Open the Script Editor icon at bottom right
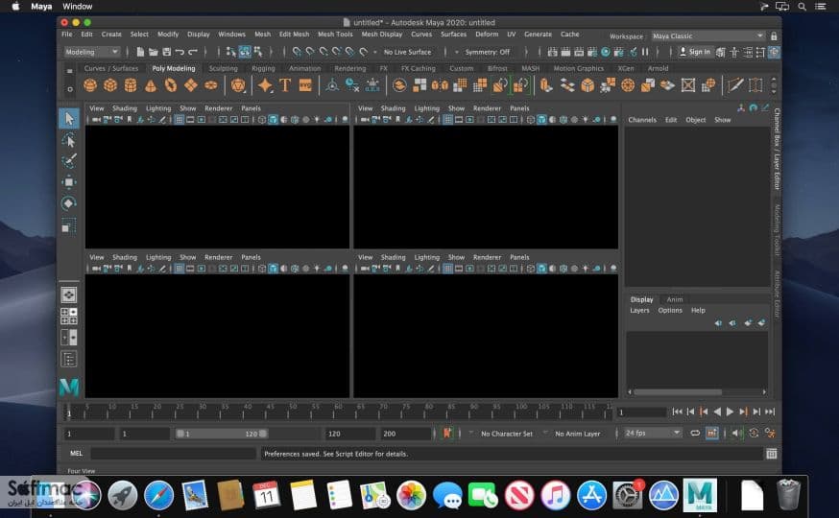 [x=771, y=454]
